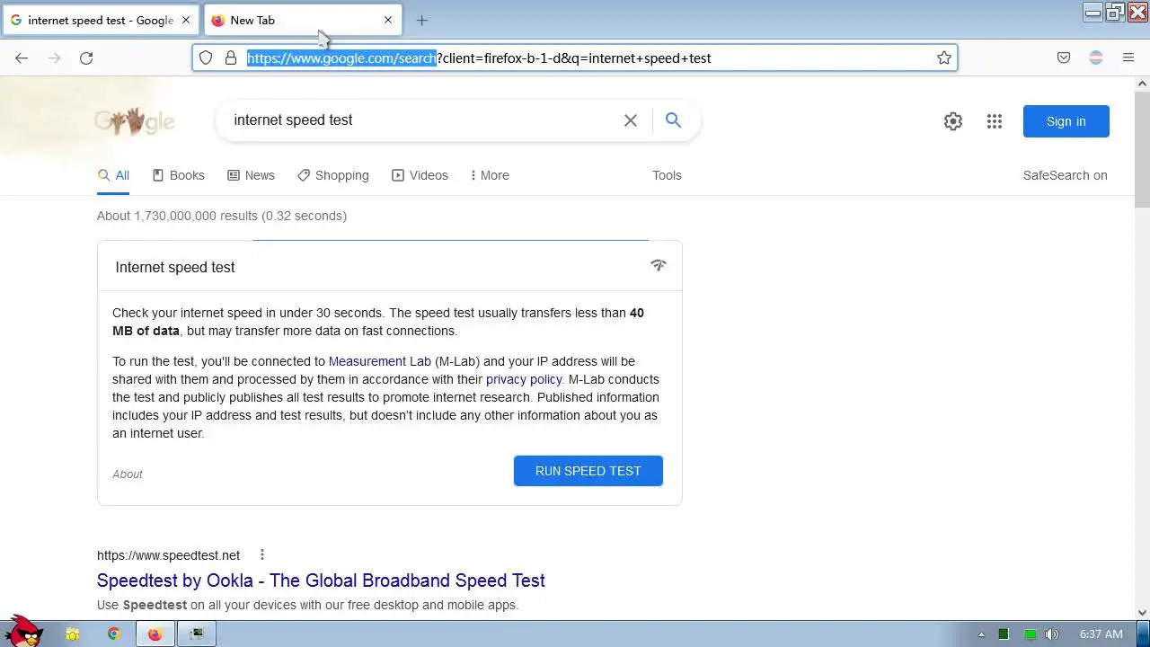Reload the current page

pos(86,58)
